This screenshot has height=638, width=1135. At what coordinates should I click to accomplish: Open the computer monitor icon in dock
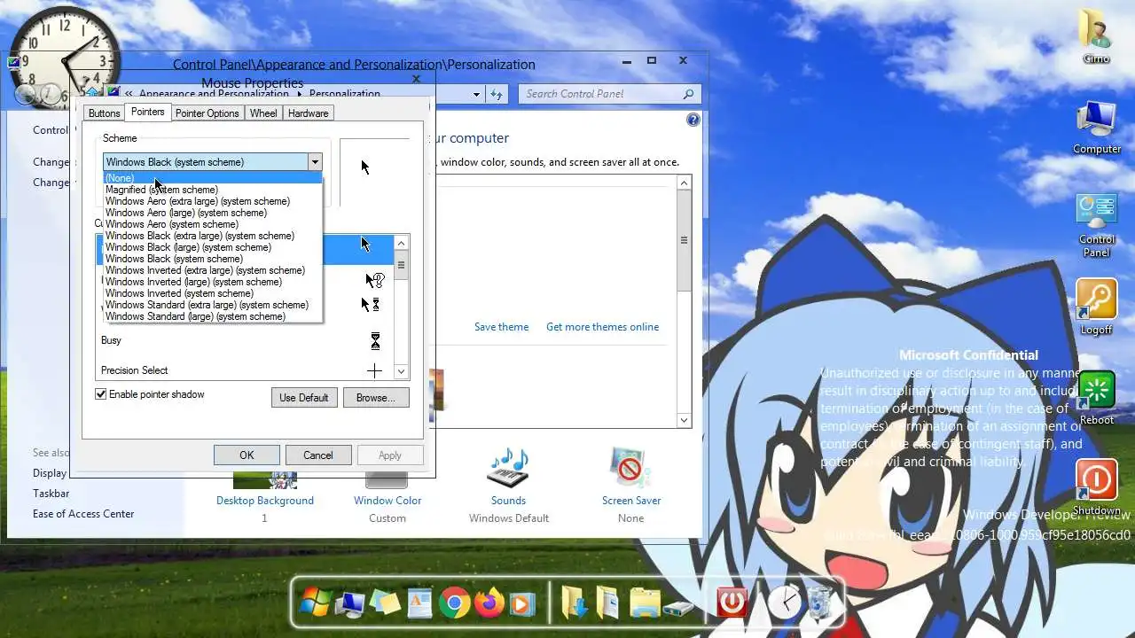(x=349, y=603)
